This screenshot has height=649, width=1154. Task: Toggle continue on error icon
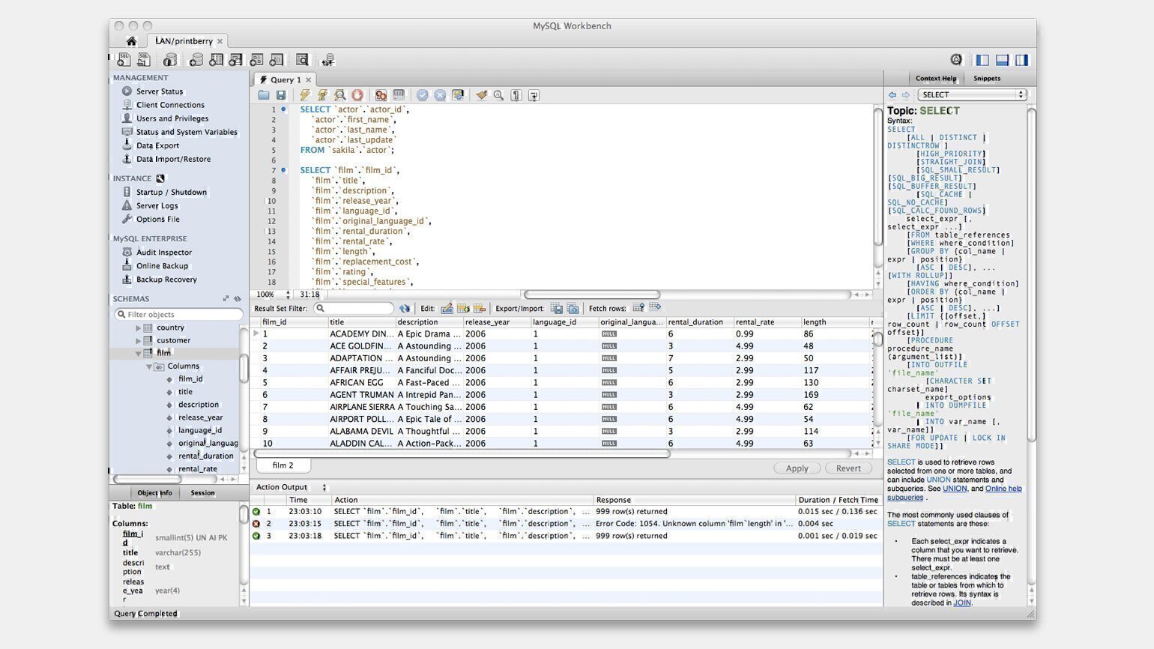(381, 95)
